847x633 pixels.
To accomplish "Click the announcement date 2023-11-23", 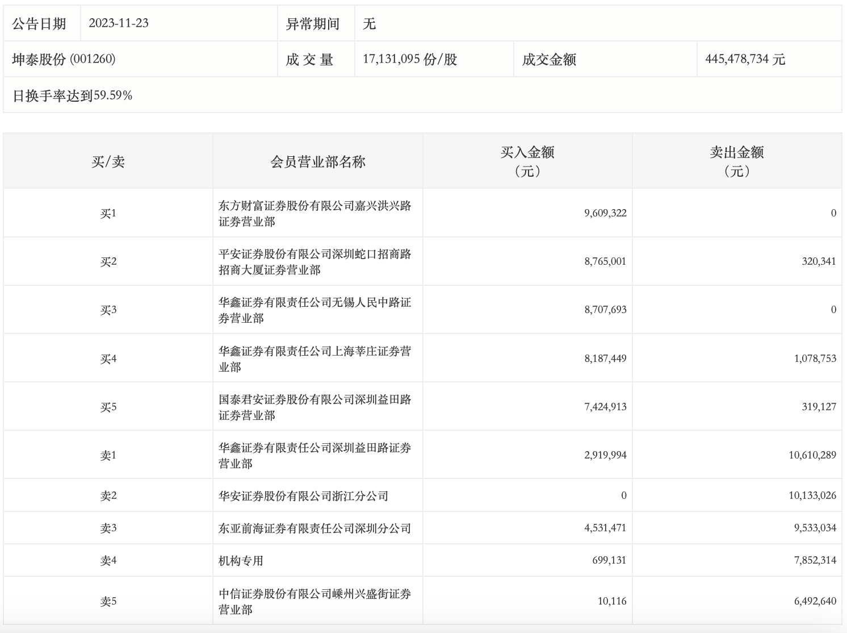I will pos(119,23).
